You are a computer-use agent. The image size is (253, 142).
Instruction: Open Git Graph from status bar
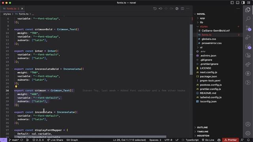72,140
